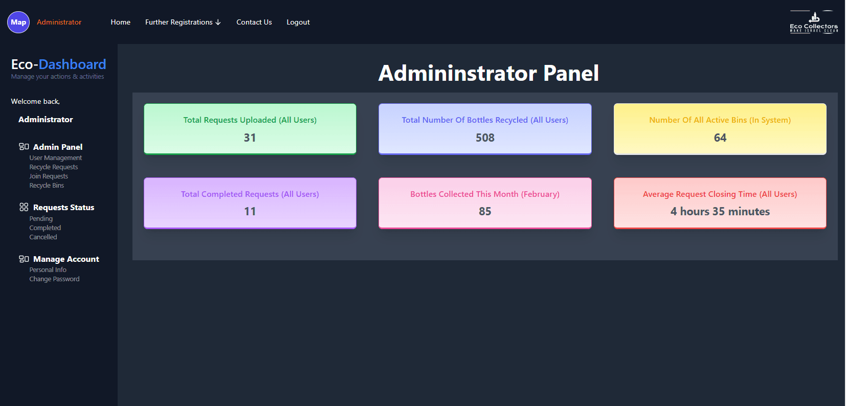Go to Contact Us page

254,22
